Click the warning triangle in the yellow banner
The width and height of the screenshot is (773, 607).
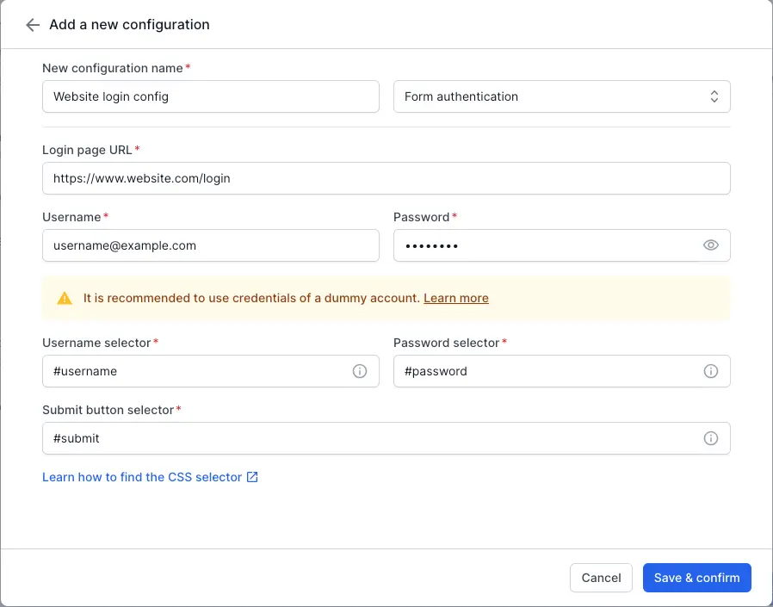64,298
